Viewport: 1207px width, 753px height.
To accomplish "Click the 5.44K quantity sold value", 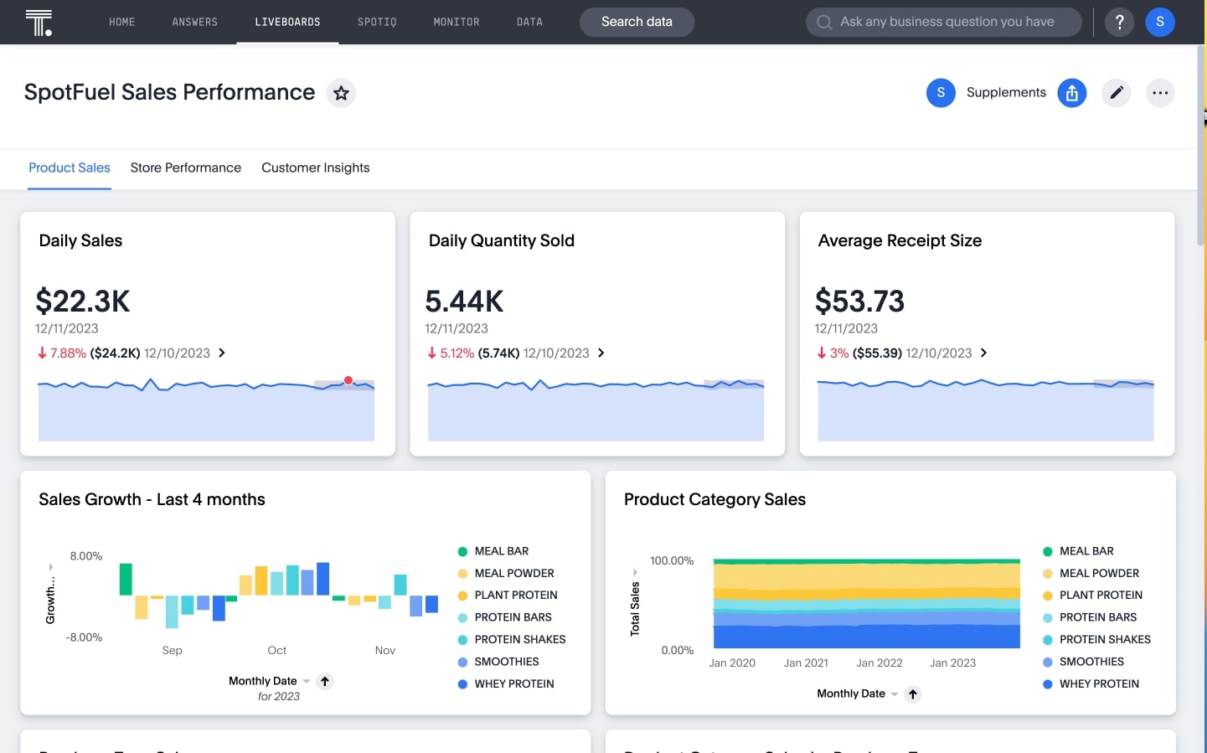I will pyautogui.click(x=464, y=301).
